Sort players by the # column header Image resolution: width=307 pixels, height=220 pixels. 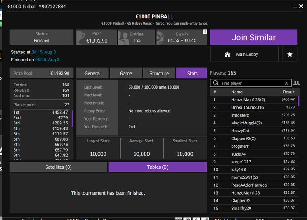click(214, 92)
